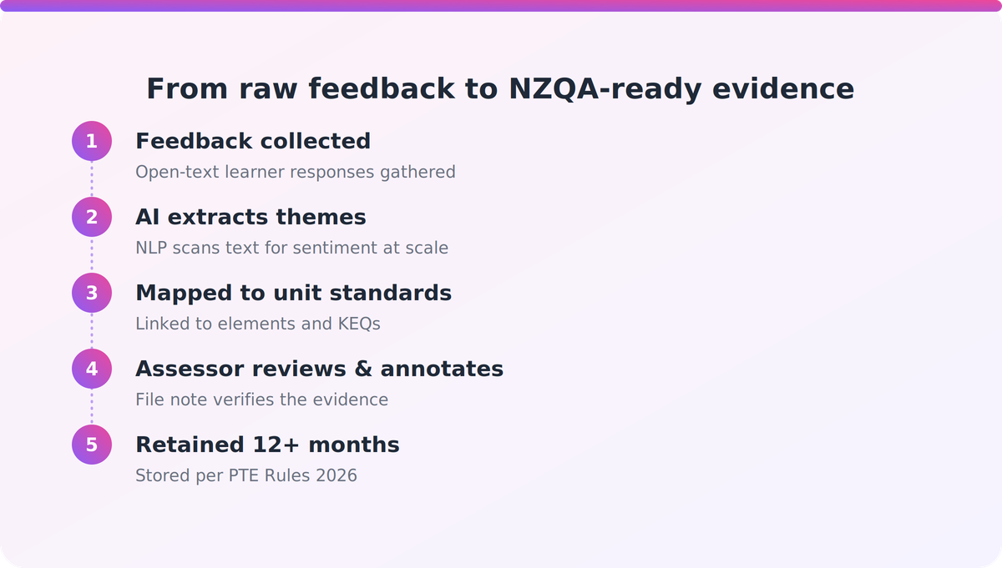Click the dotted connector between steps 1 and 2
Viewport: 1002px width, 568px height.
coord(92,178)
